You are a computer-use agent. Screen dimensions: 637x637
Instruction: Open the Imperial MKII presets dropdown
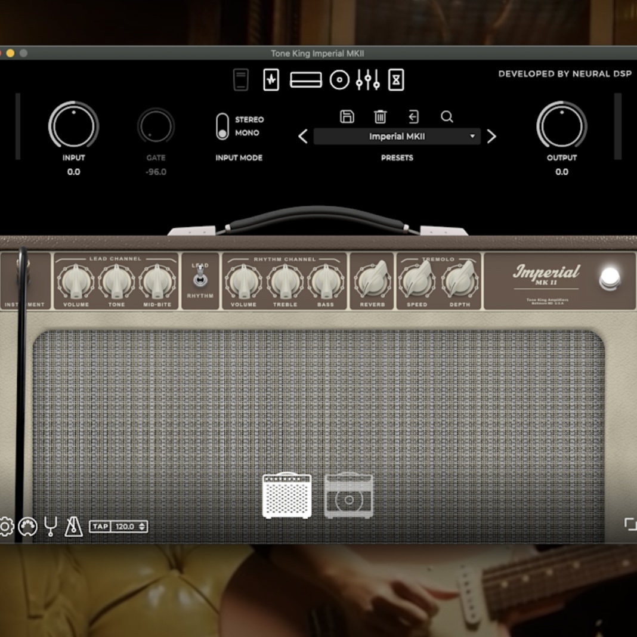(397, 137)
